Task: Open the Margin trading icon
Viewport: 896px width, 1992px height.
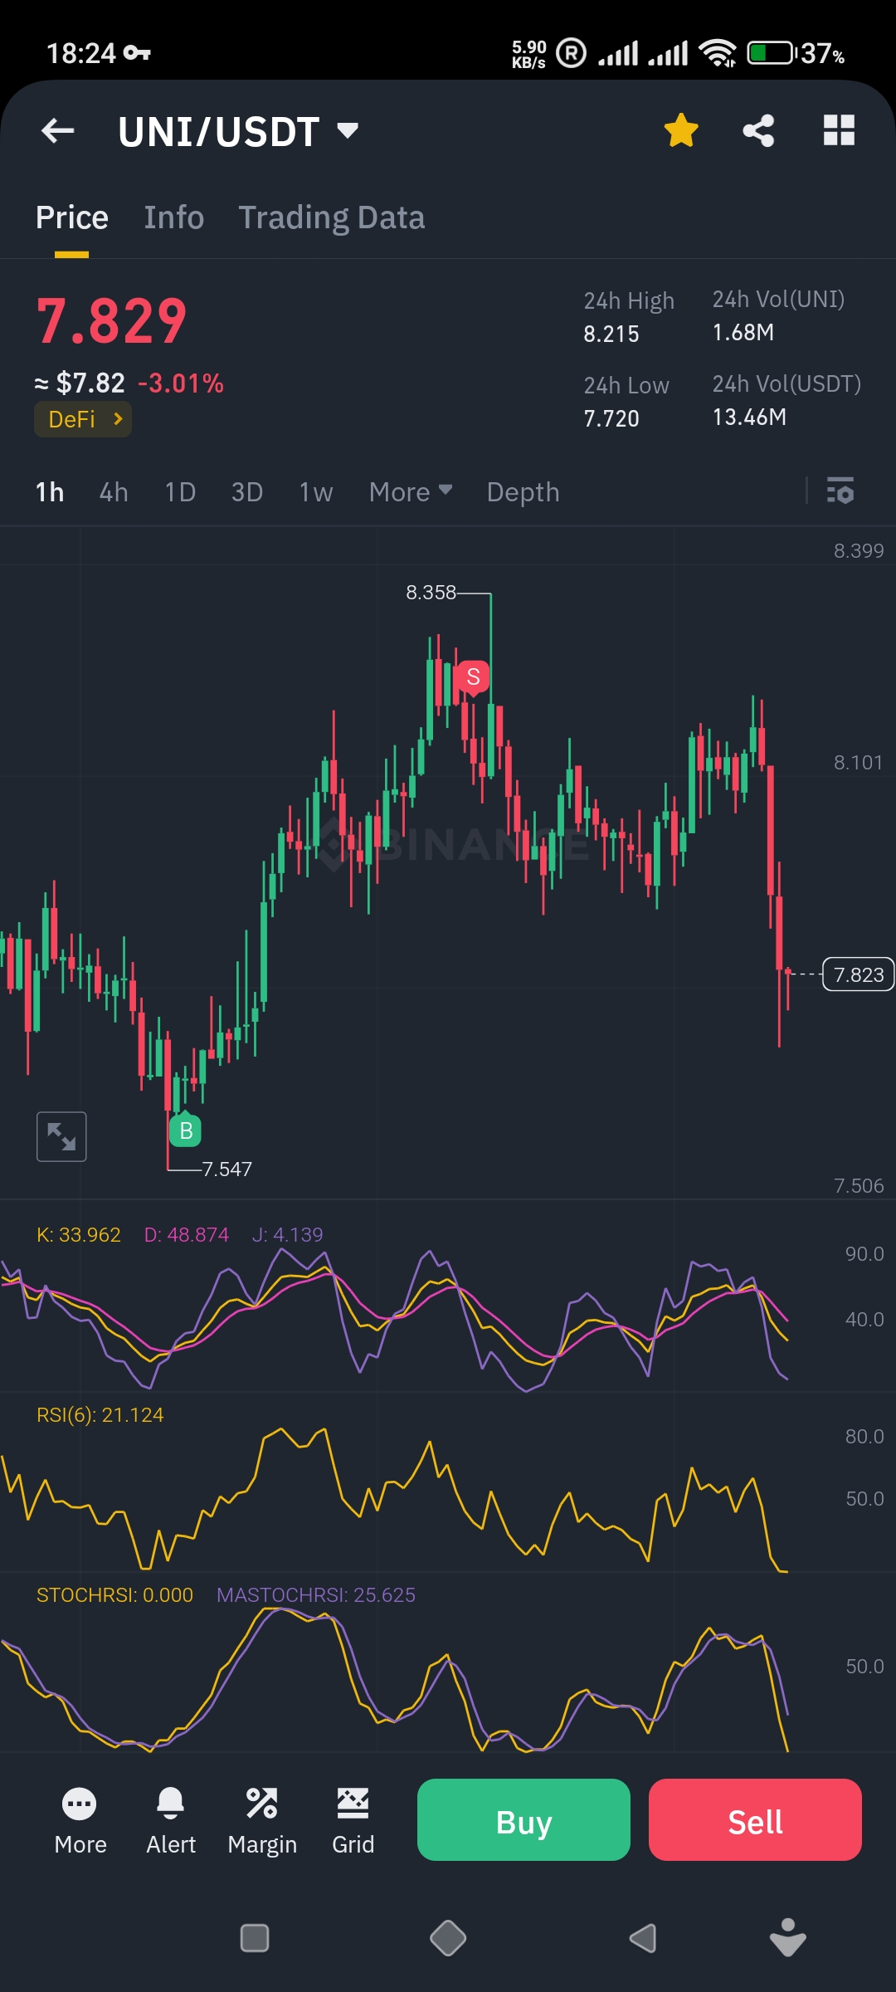Action: 262,1821
